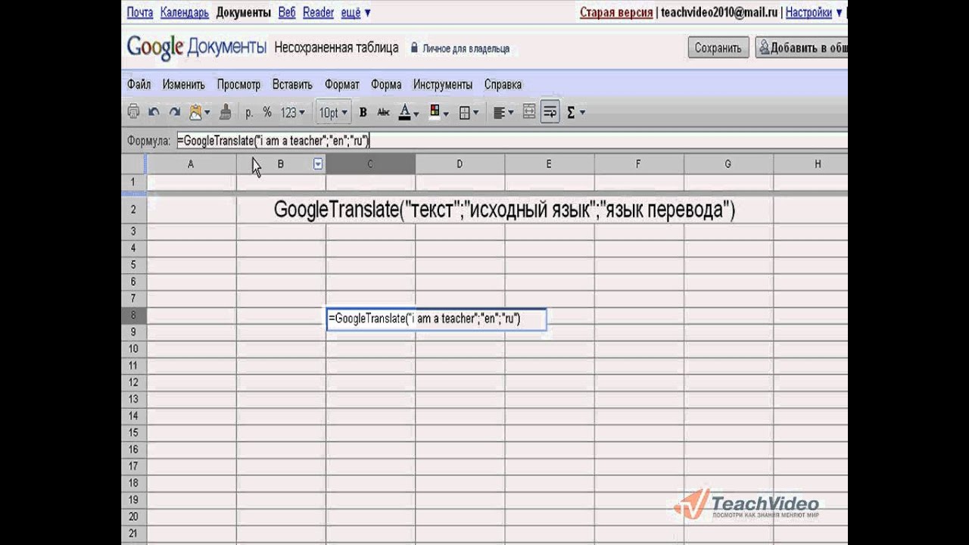This screenshot has height=545, width=969.
Task: Click the Старая версия link
Action: tap(616, 12)
